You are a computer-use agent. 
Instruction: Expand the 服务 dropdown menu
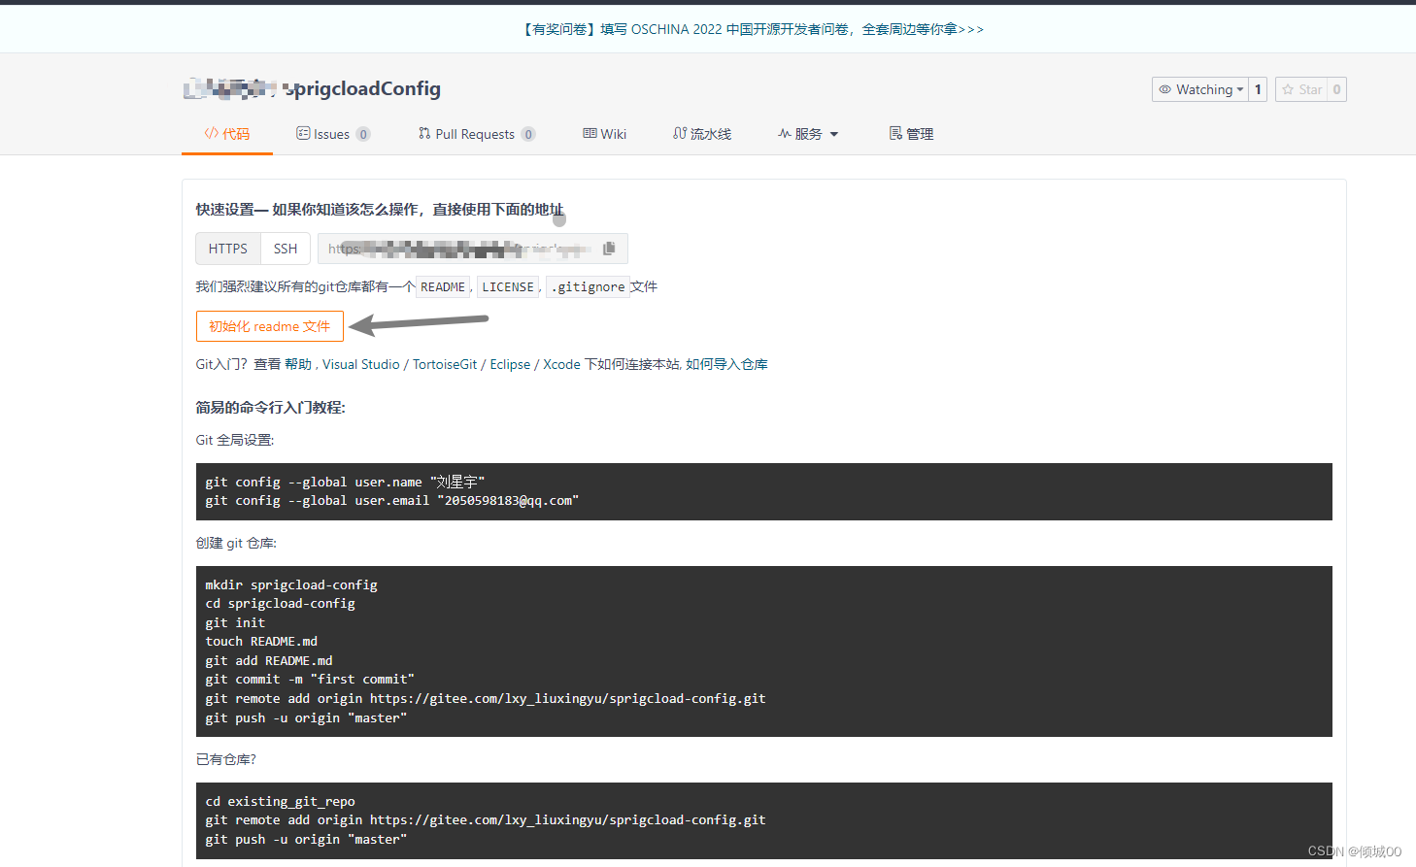[808, 134]
